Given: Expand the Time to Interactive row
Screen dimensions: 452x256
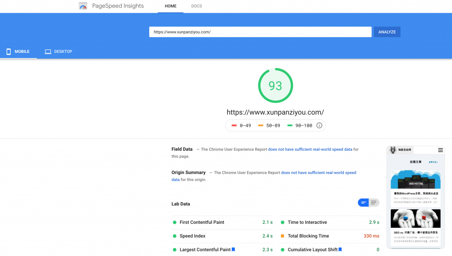Looking at the screenshot, I should click(307, 223).
